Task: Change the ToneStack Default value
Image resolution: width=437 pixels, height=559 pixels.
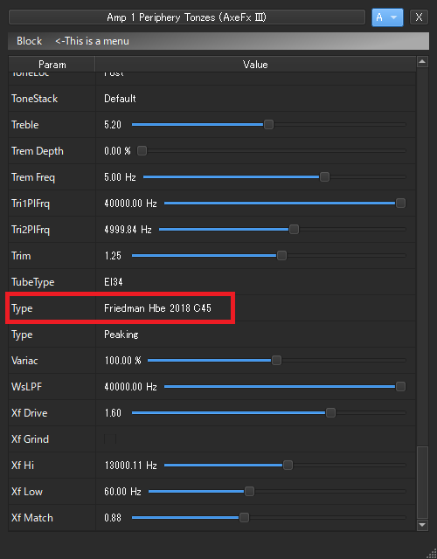Action: [120, 99]
